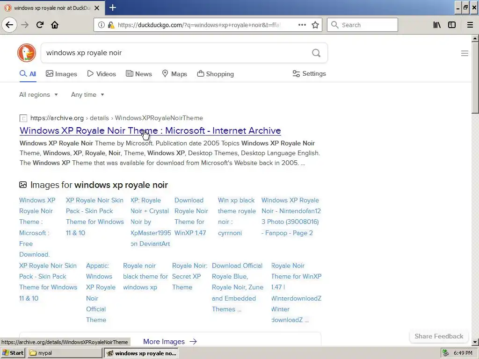Open page actions three-dot menu

coord(302,25)
